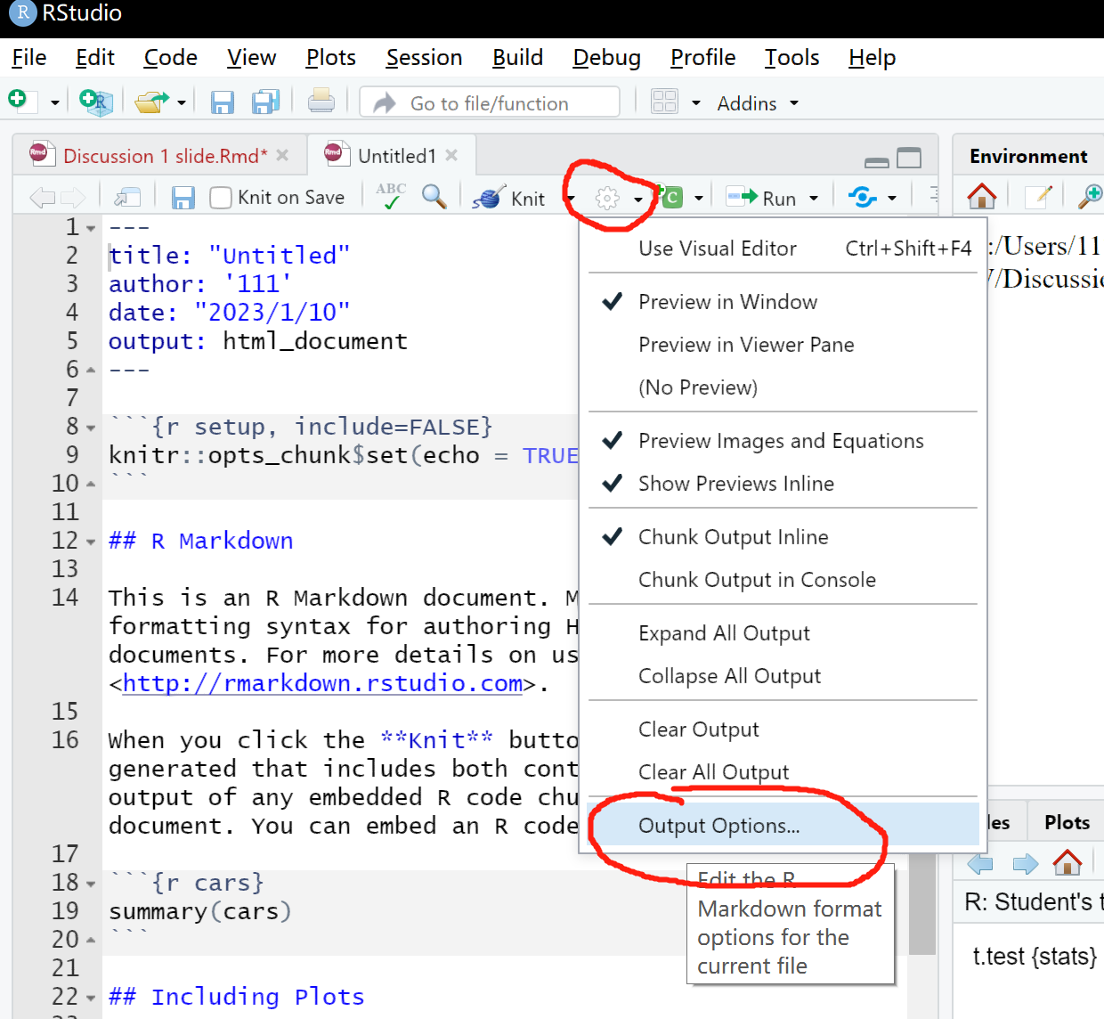This screenshot has width=1104, height=1019.
Task: Select Preview in Window option
Action: click(x=783, y=302)
